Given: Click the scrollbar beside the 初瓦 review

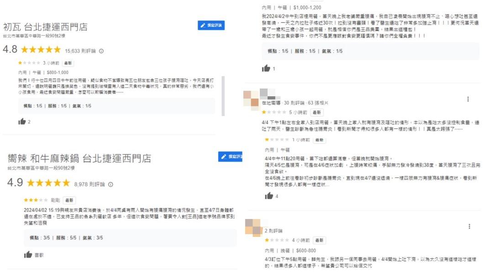Looking at the screenshot, I should click(223, 97).
